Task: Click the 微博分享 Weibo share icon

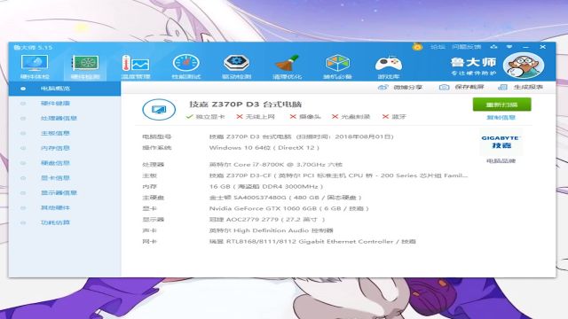Action: pyautogui.click(x=383, y=87)
